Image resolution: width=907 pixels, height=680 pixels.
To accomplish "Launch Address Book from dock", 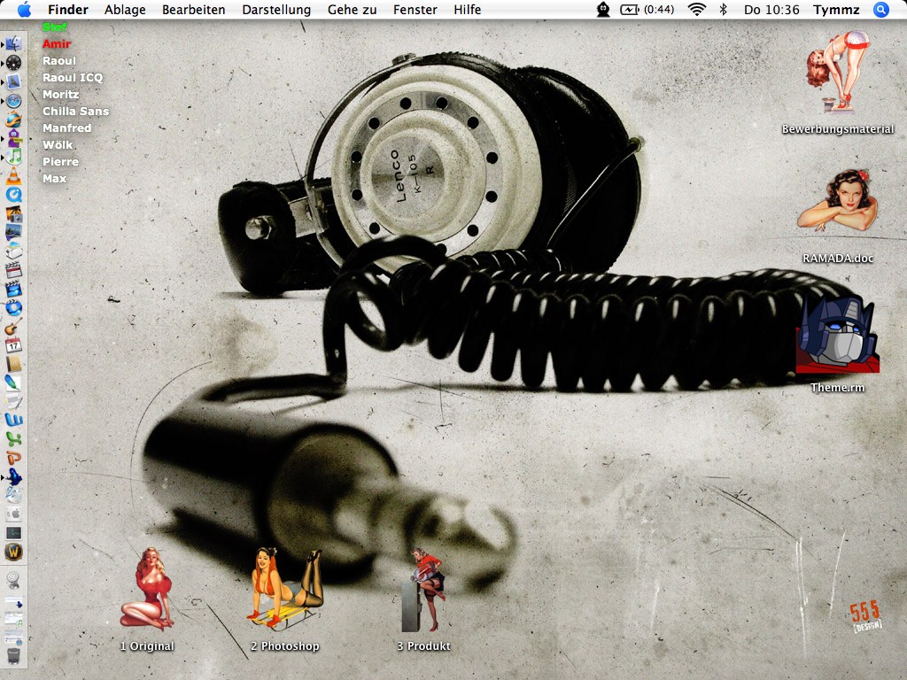I will (x=13, y=364).
